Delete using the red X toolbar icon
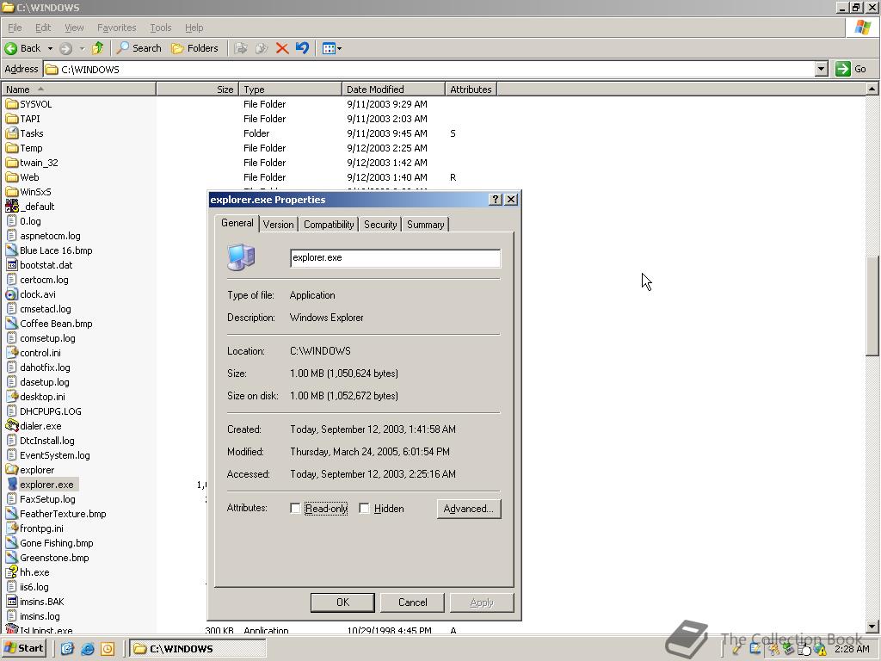 pyautogui.click(x=282, y=48)
